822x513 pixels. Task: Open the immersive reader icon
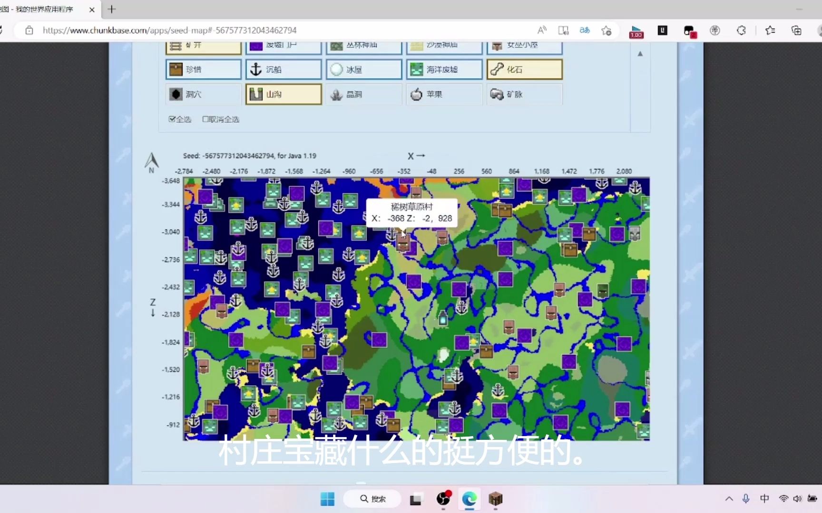563,30
